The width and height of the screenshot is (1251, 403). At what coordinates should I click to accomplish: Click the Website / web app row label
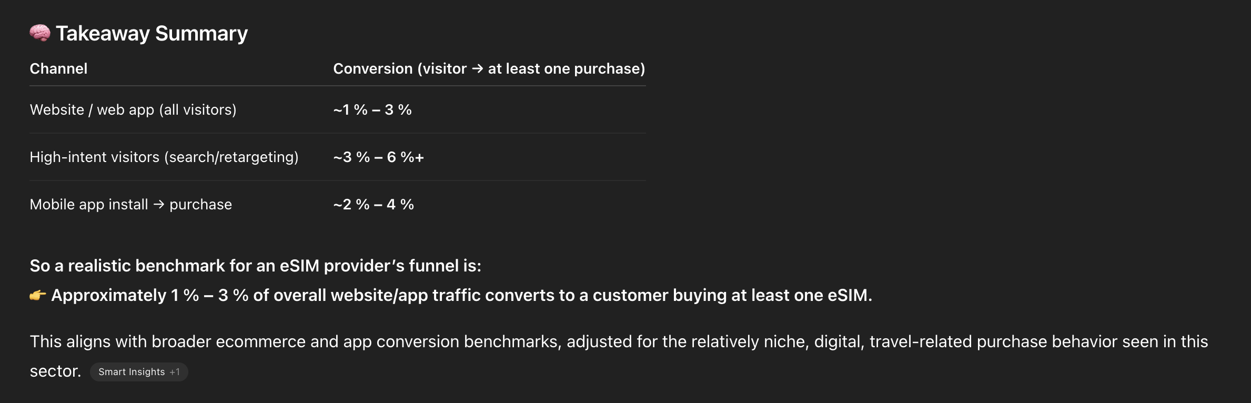pos(133,110)
